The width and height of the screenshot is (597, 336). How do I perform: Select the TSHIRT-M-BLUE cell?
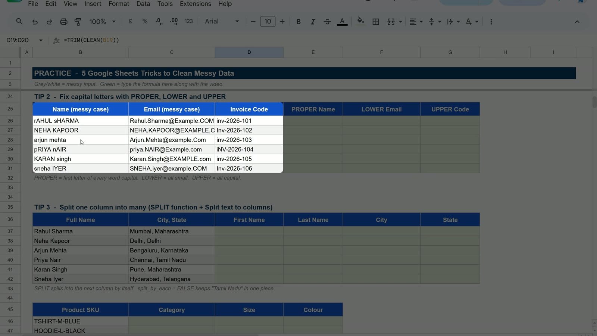[x=80, y=321]
